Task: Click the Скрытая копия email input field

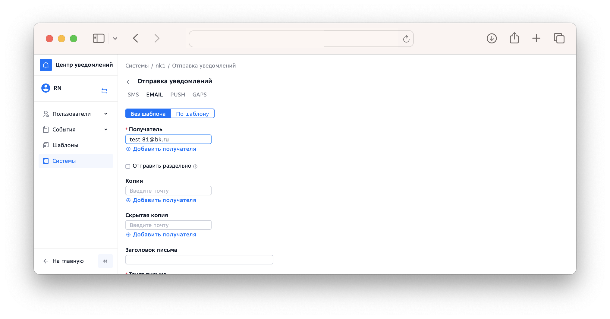Action: tap(168, 225)
